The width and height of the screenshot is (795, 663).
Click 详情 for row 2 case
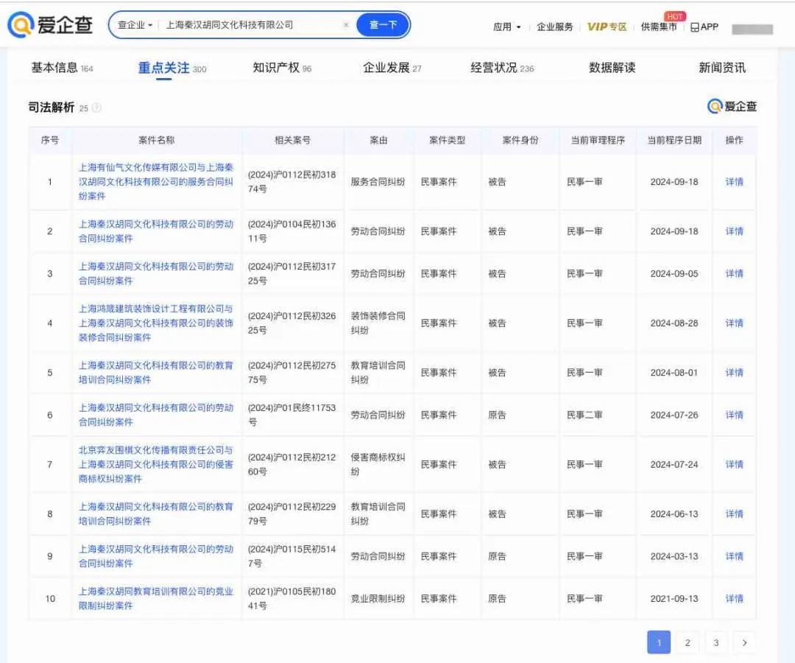(734, 231)
